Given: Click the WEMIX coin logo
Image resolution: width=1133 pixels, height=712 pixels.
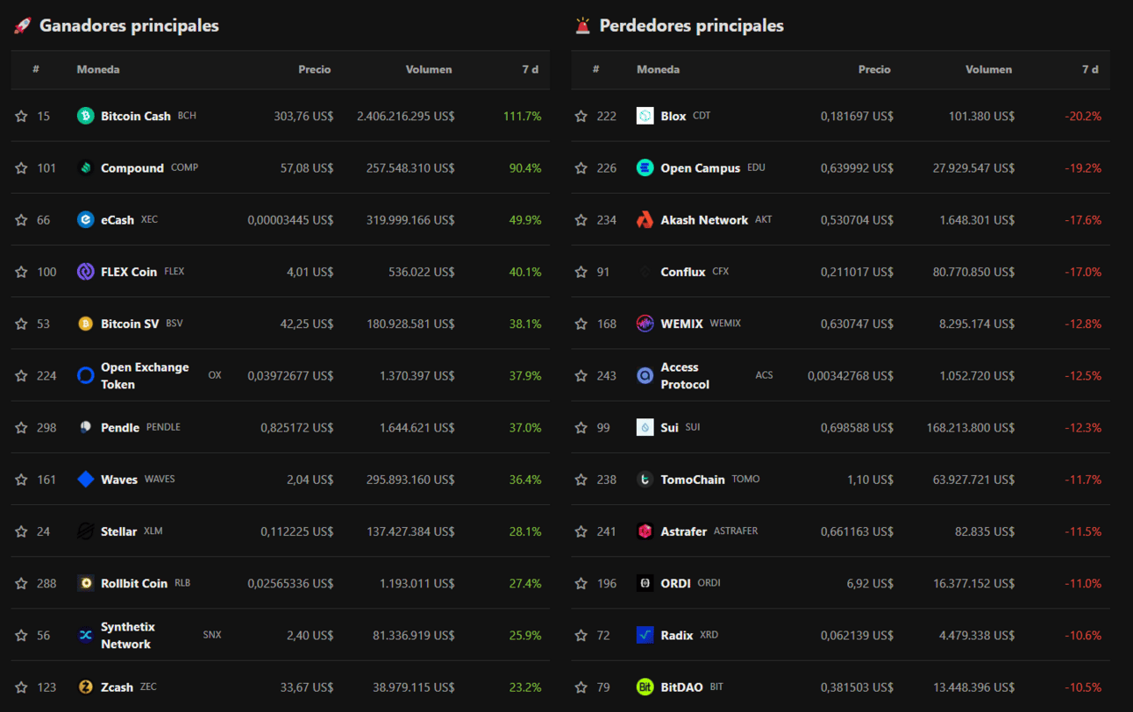Looking at the screenshot, I should tap(645, 324).
